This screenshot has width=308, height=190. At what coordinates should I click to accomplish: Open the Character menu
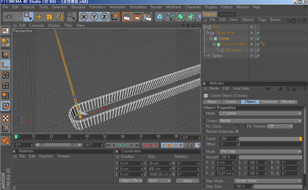(193, 7)
